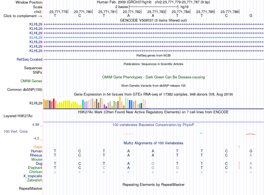Click the 'Elephant' alignment row label

tap(35, 168)
